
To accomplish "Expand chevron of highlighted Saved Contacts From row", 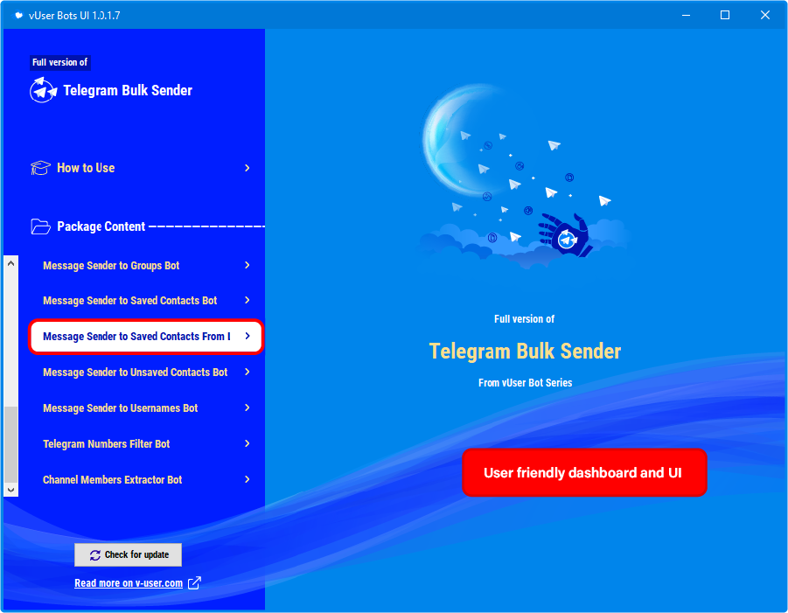I will 248,336.
